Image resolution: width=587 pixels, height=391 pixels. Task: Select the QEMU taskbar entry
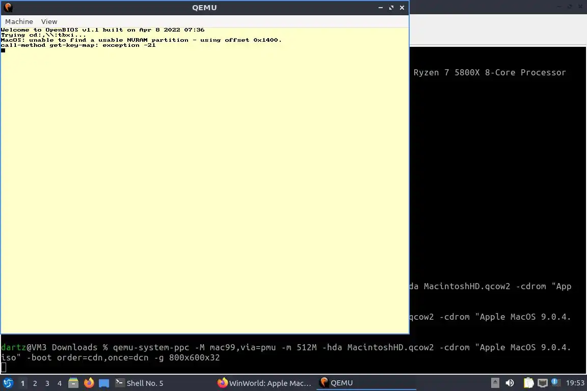(366, 383)
